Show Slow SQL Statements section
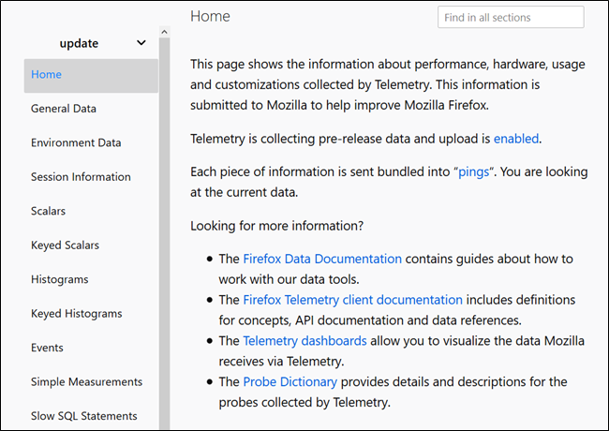 coord(83,416)
